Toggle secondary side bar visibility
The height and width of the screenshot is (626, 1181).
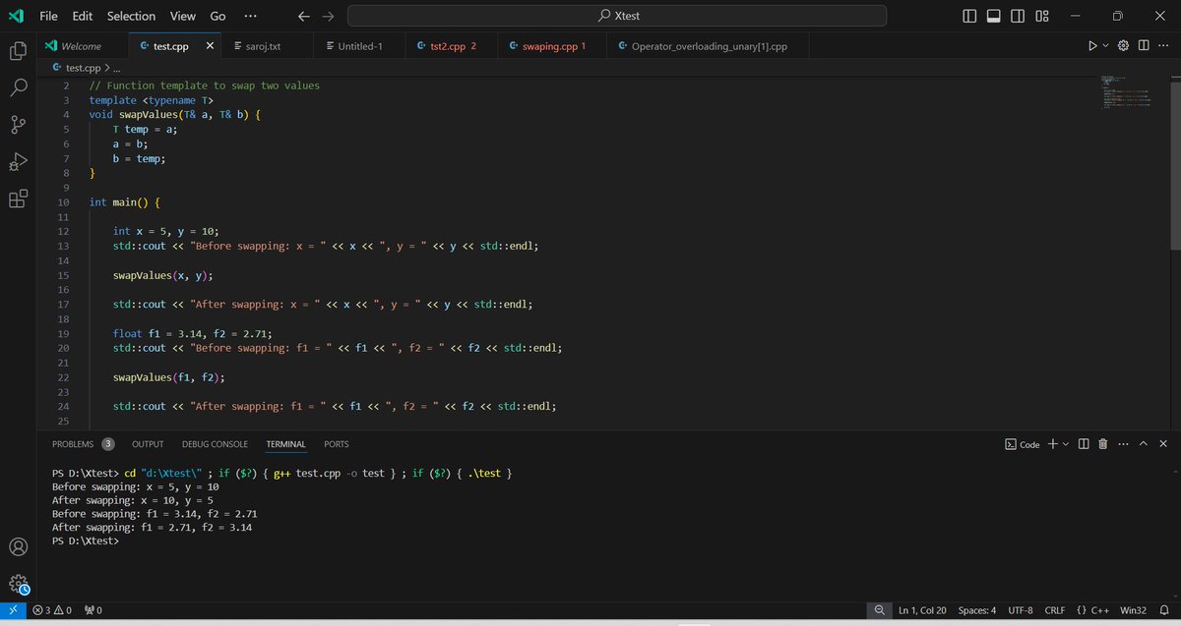(1018, 16)
